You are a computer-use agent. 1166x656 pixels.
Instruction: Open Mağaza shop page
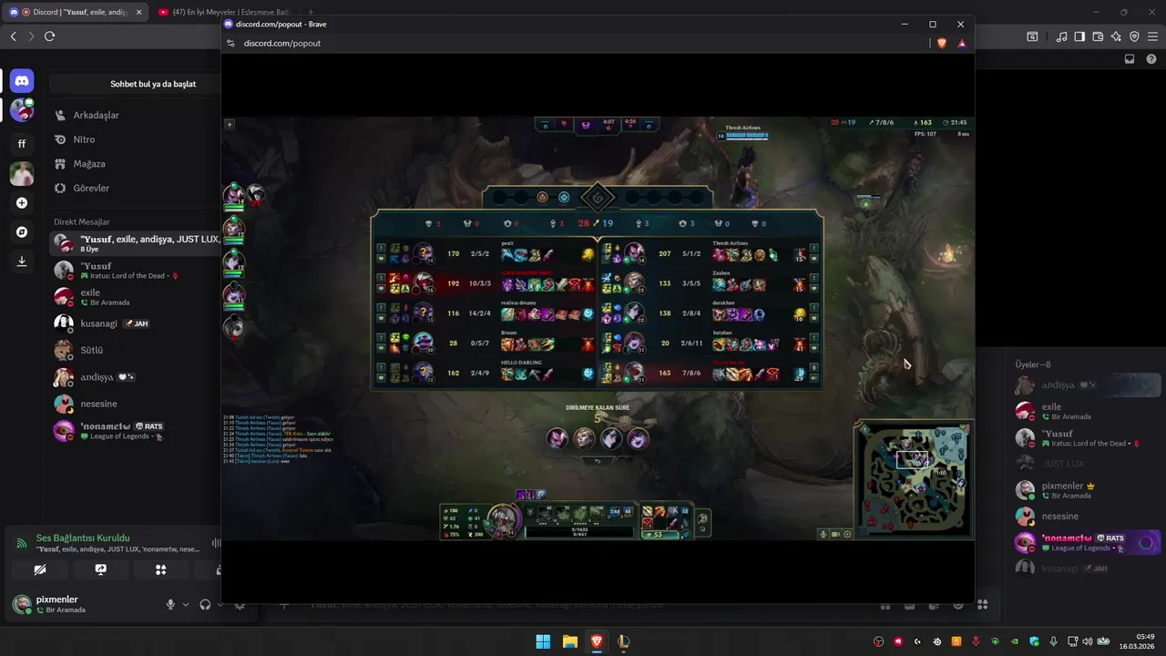(135, 164)
